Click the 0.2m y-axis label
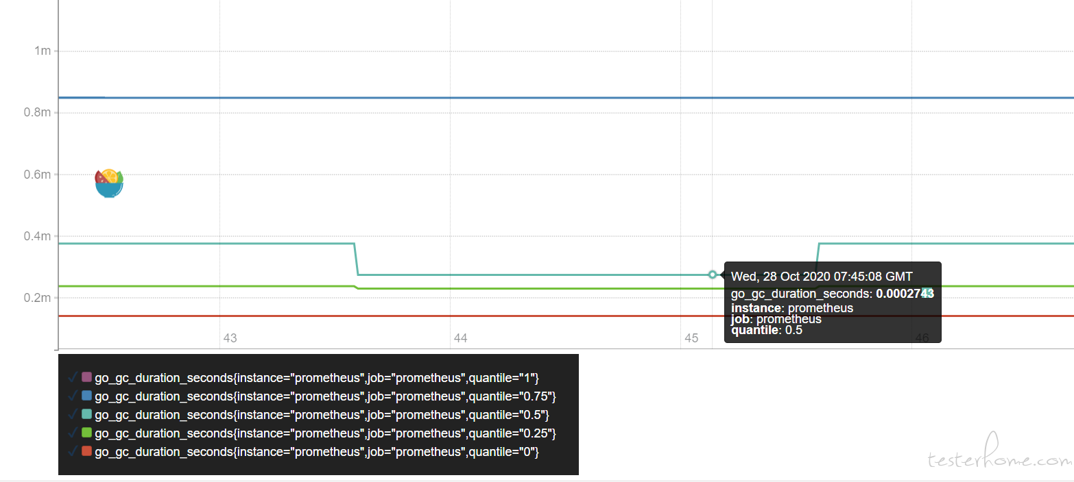The height and width of the screenshot is (482, 1074). point(37,298)
